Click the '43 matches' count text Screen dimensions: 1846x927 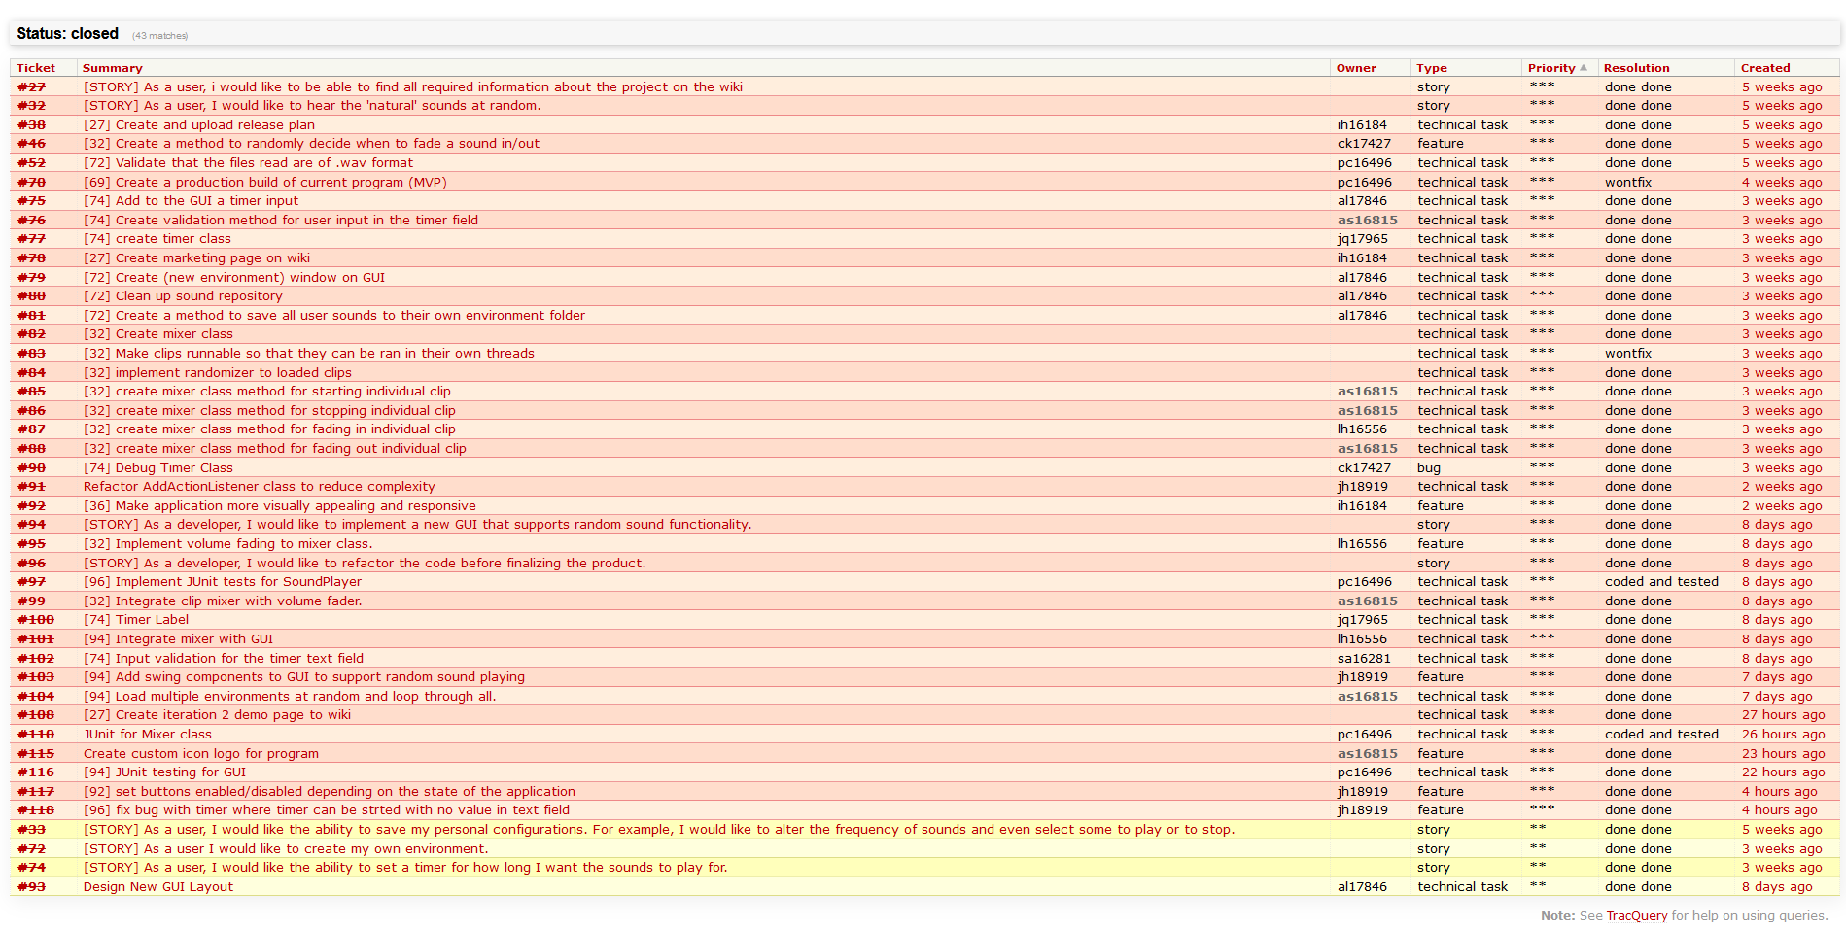point(160,36)
